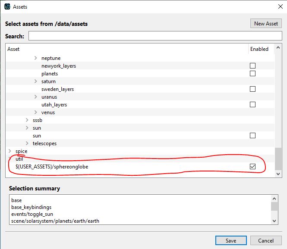Viewport: 287px width, 249px height.
Task: Enable the sweden_layers asset checkbox
Action: coord(252,89)
